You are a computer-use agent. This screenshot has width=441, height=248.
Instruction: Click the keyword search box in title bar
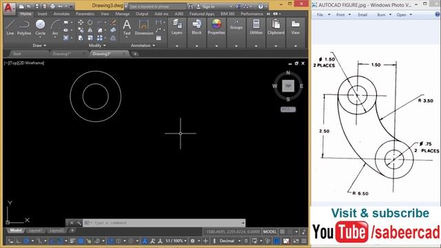157,6
